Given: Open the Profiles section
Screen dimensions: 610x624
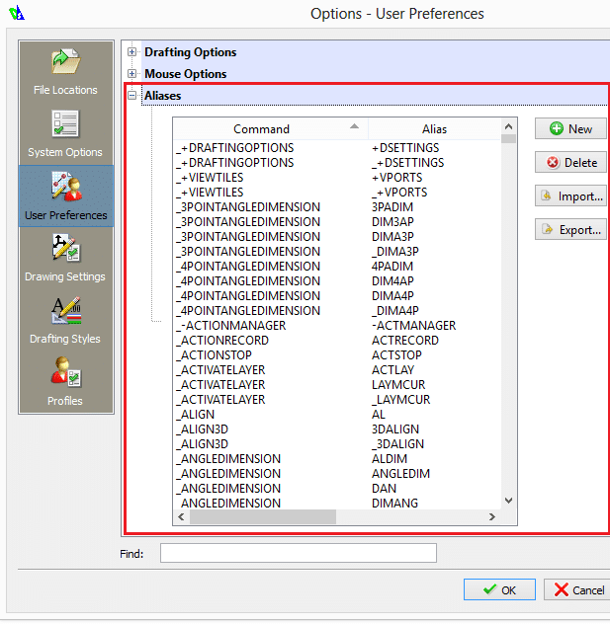Looking at the screenshot, I should pyautogui.click(x=65, y=382).
